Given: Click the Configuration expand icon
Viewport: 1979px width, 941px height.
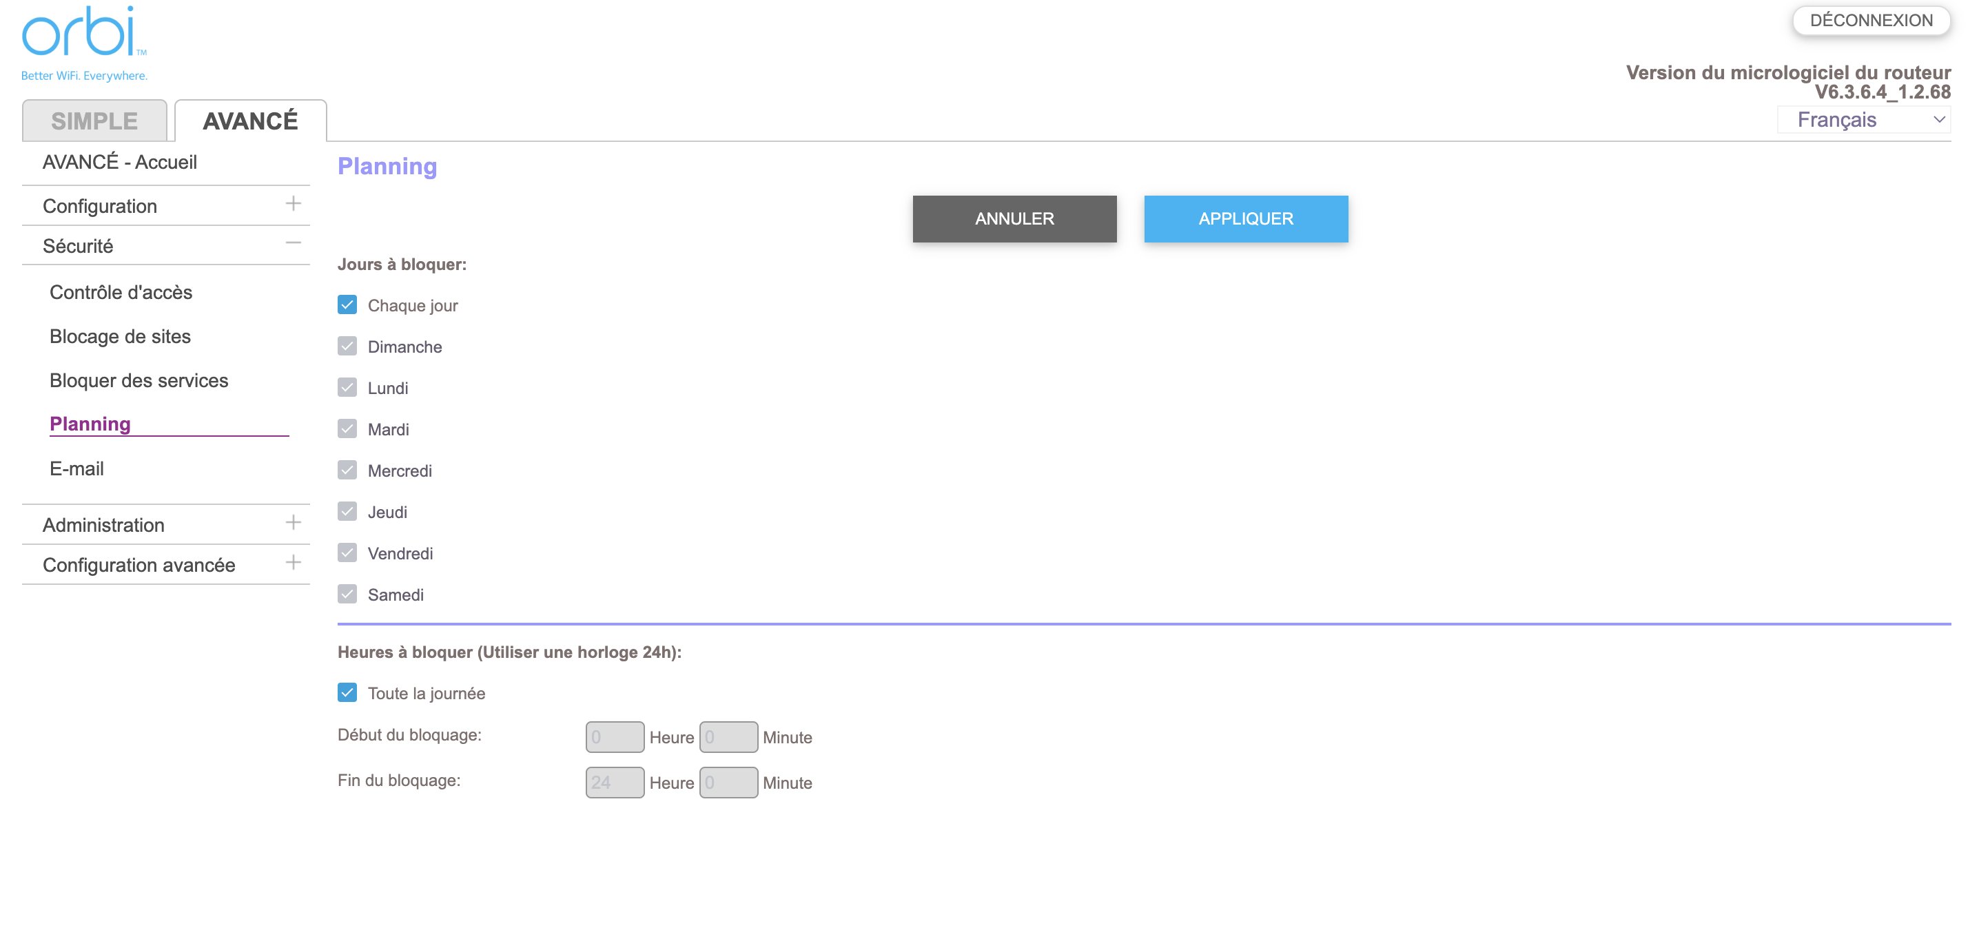Looking at the screenshot, I should 293,205.
